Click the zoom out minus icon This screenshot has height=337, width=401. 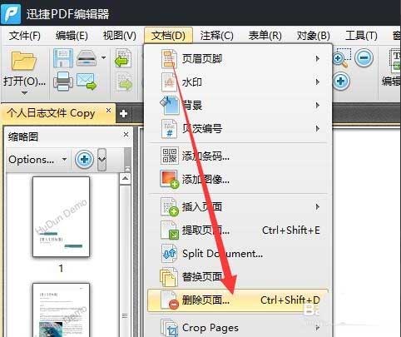pos(364,58)
